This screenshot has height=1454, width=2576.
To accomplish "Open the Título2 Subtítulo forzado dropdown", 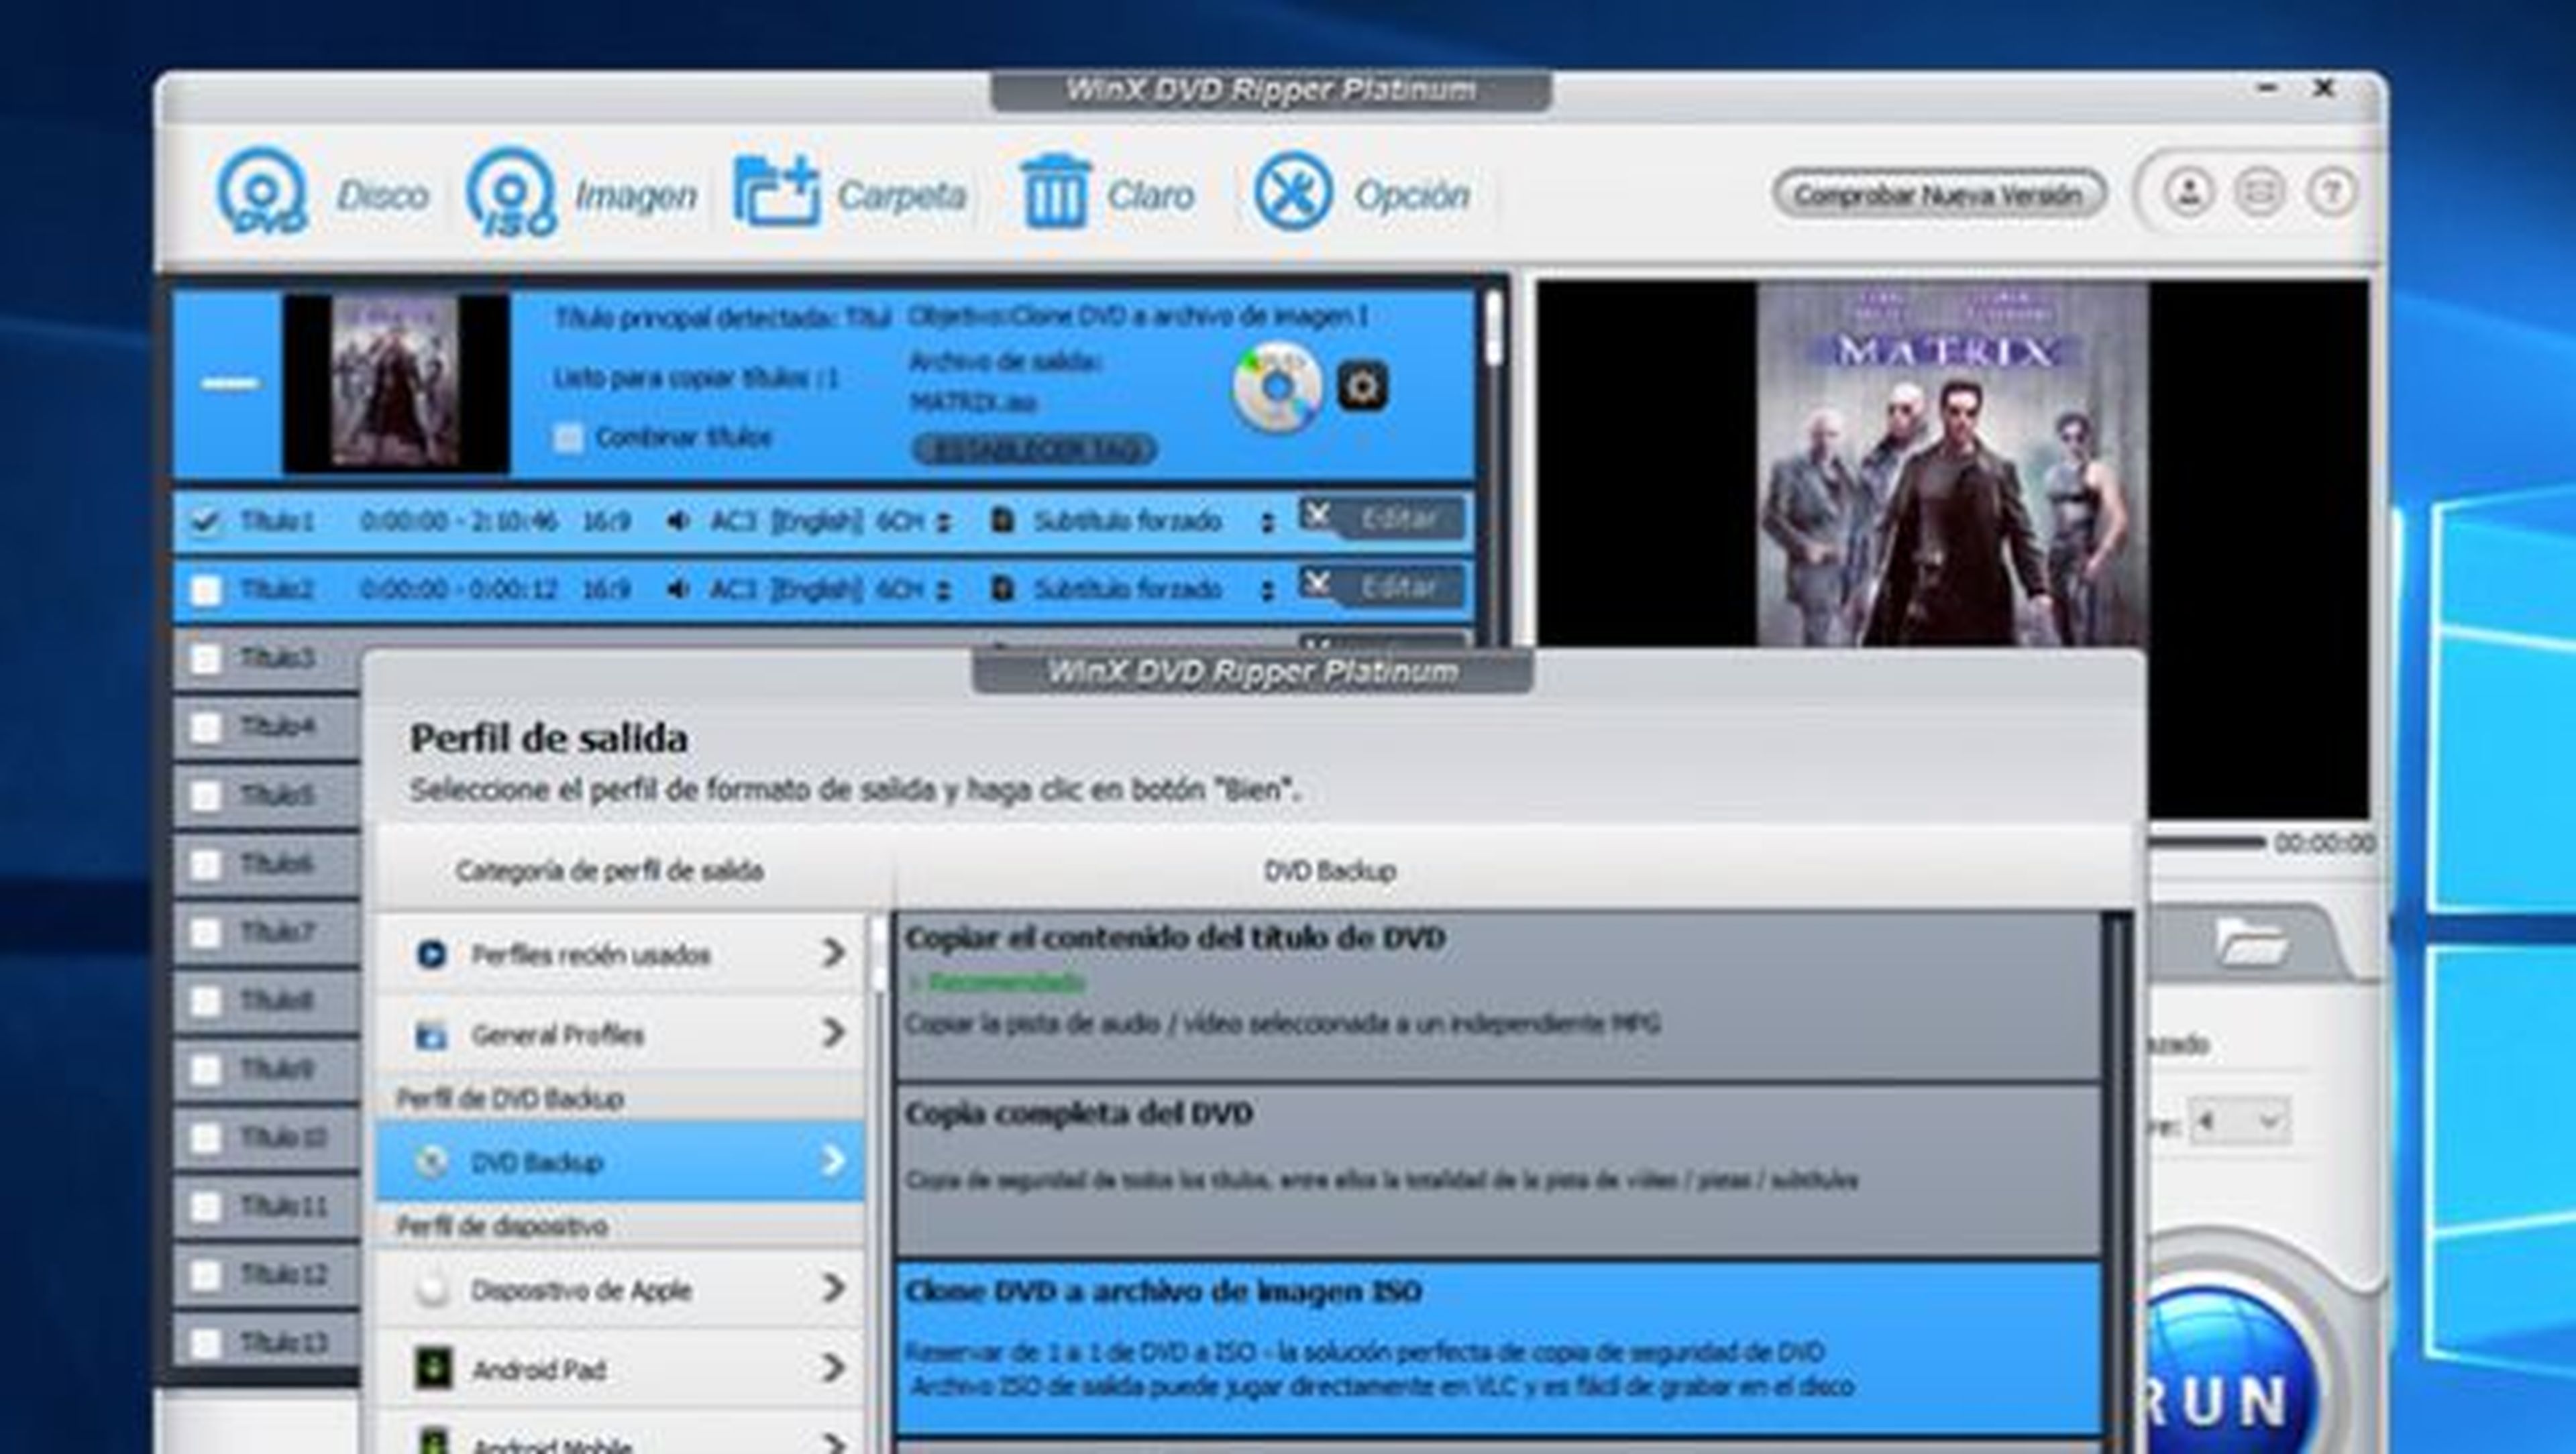I will click(1267, 590).
